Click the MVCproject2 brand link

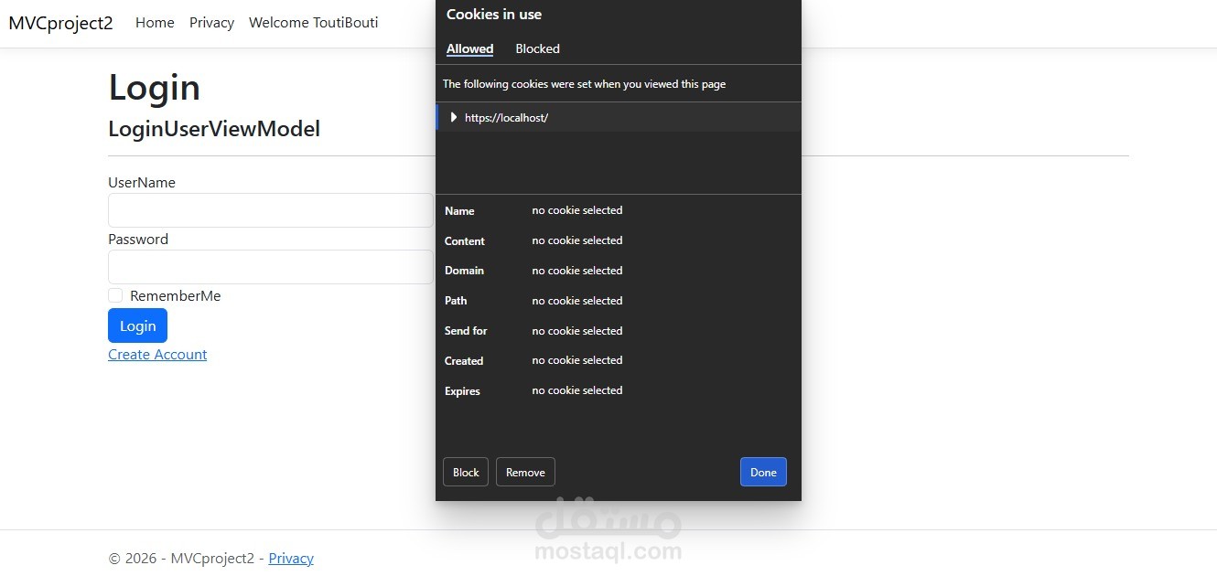(x=60, y=23)
